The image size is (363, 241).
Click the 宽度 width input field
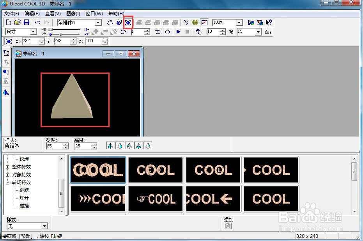pyautogui.click(x=55, y=146)
